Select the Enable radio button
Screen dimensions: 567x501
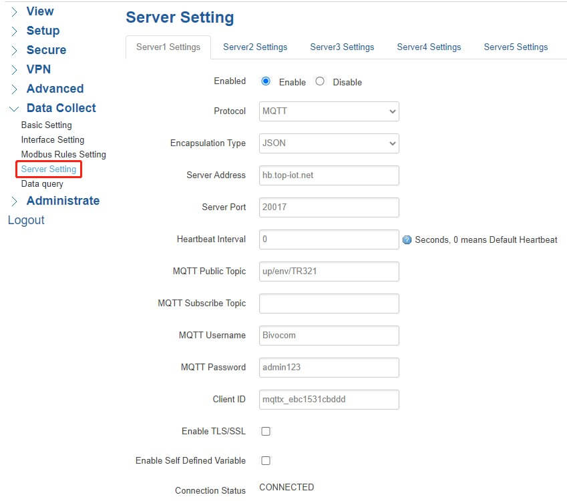coord(266,81)
